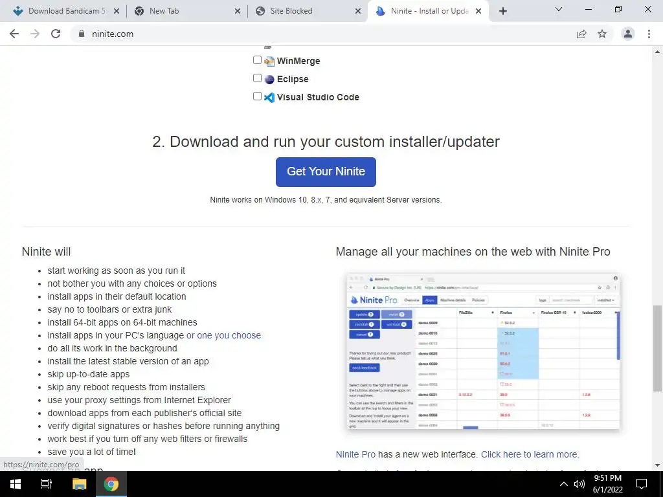The width and height of the screenshot is (663, 497).
Task: Click the Chrome taskbar icon
Action: pyautogui.click(x=111, y=484)
